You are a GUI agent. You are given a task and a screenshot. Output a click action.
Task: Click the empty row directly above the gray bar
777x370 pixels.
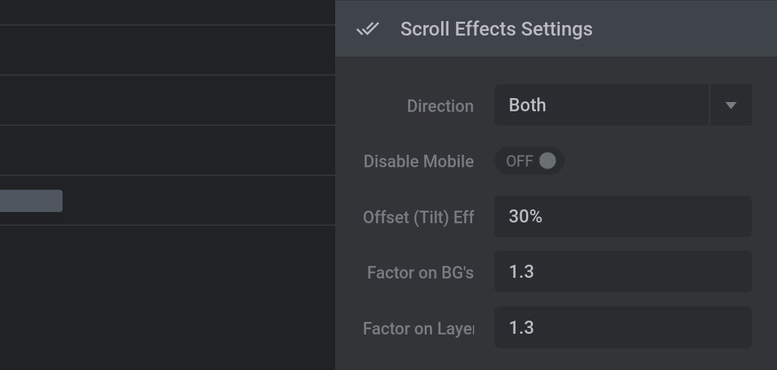167,150
